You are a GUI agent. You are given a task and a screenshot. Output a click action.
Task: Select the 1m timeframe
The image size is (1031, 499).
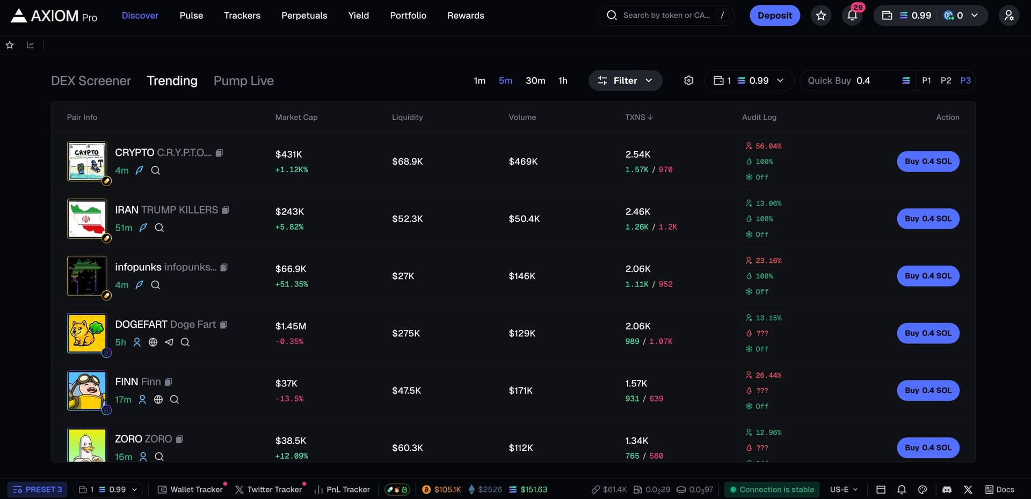(480, 80)
